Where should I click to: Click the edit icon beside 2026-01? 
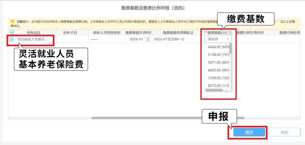(148, 39)
